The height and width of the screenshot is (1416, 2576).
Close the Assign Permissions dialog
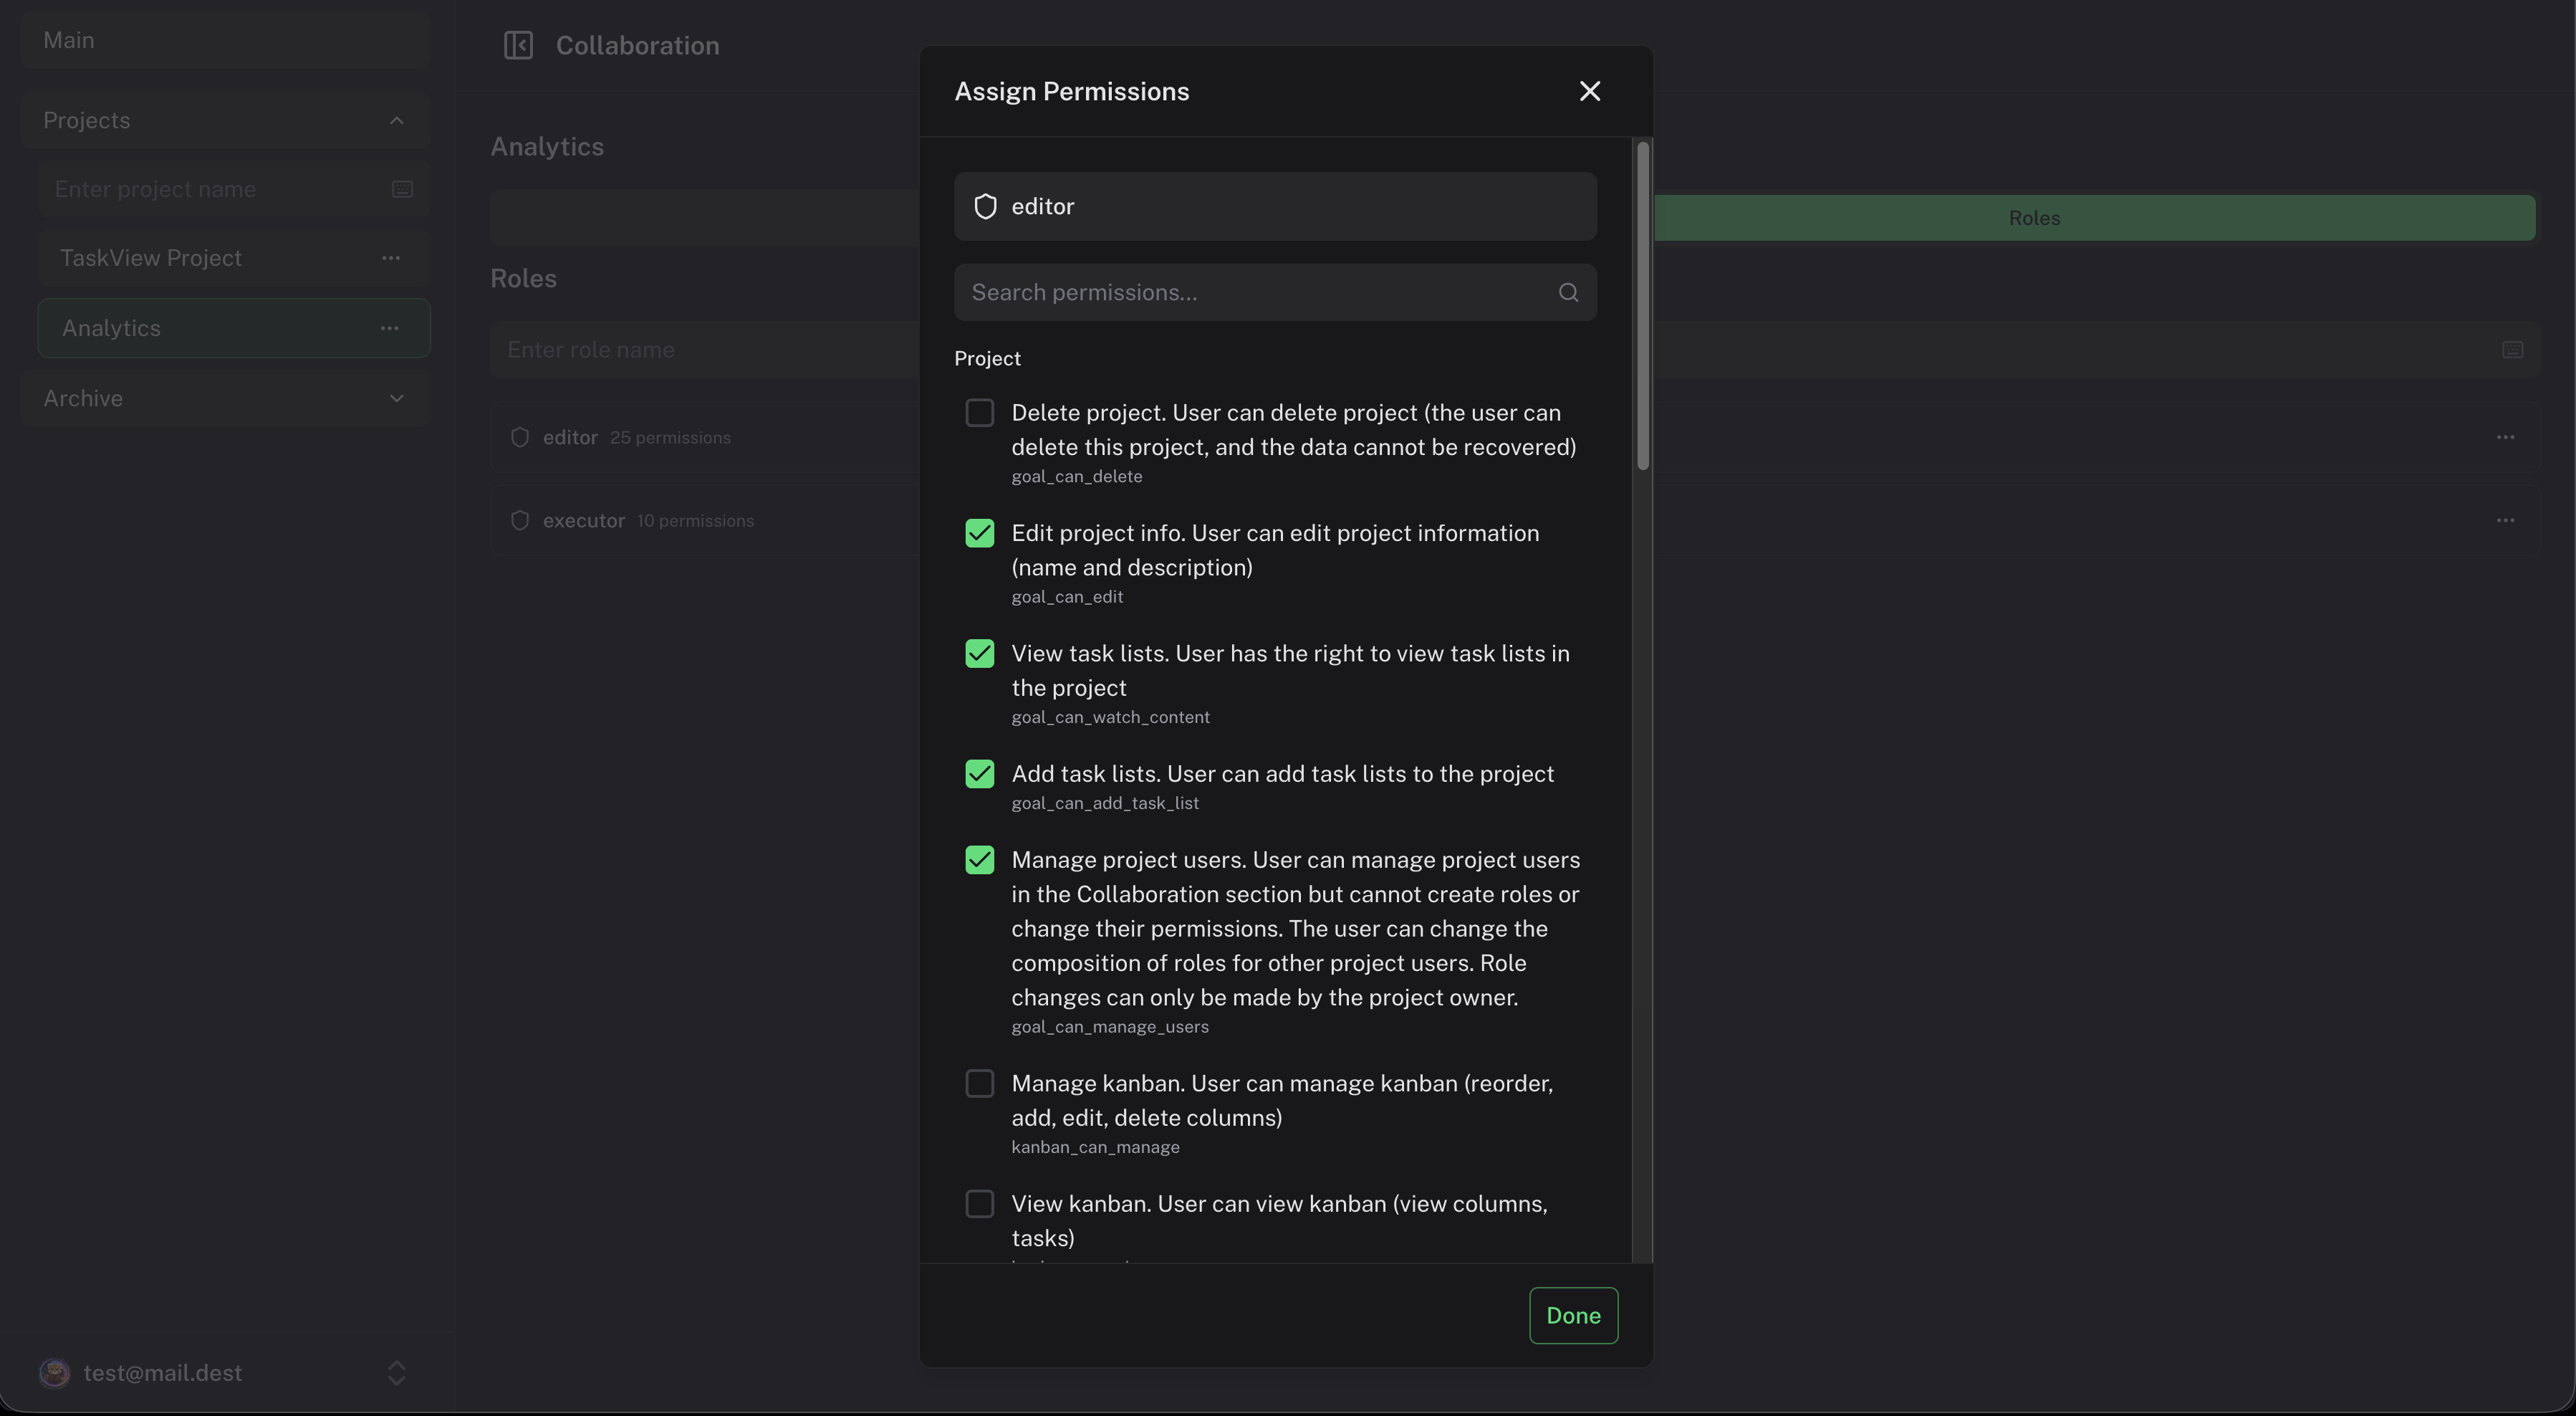1590,90
